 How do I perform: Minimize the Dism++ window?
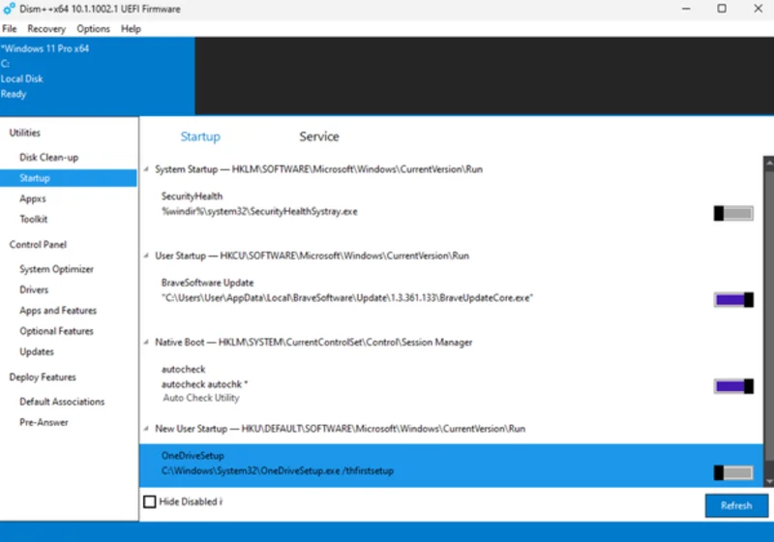click(686, 9)
